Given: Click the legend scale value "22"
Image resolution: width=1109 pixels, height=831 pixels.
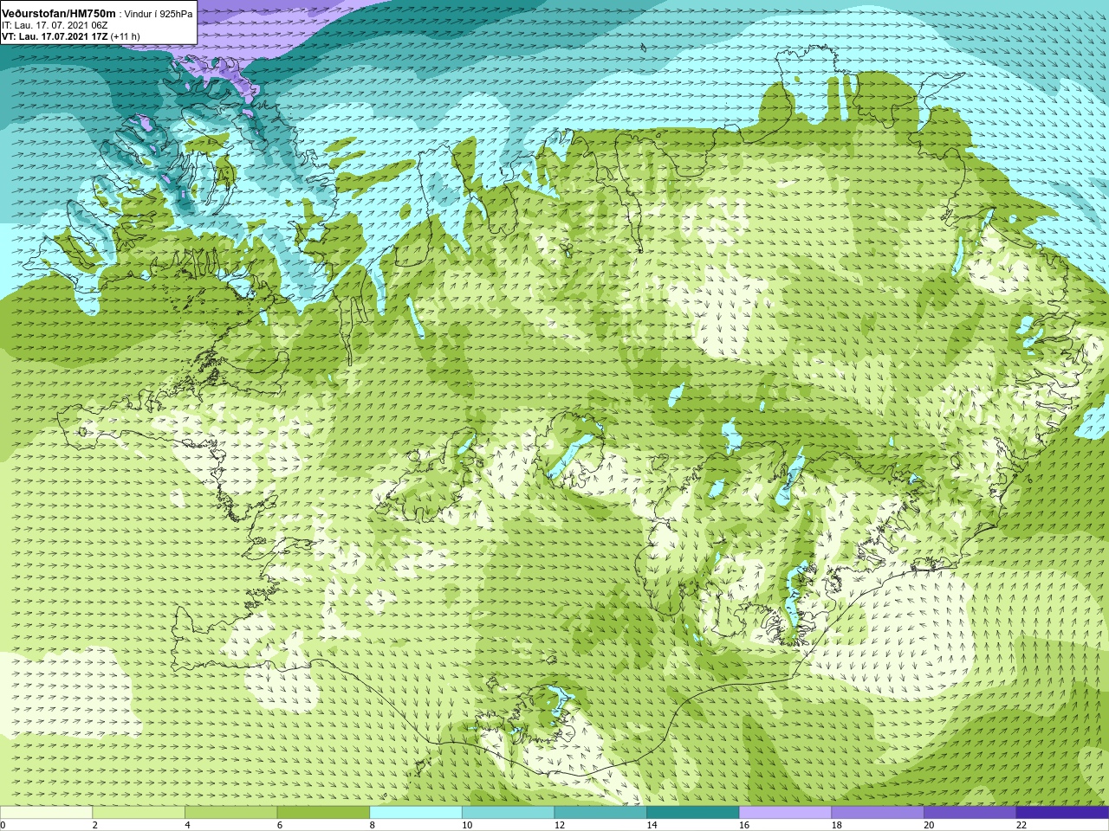Looking at the screenshot, I should point(1021,825).
